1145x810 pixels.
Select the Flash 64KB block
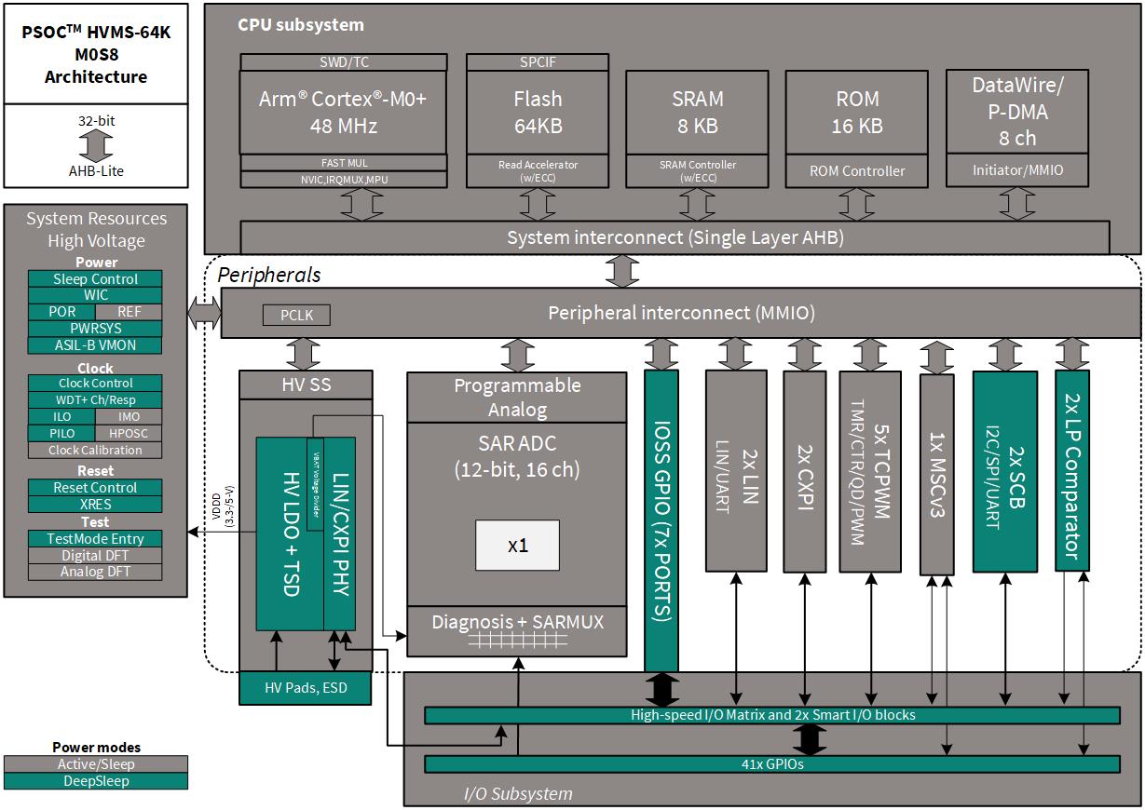click(538, 112)
